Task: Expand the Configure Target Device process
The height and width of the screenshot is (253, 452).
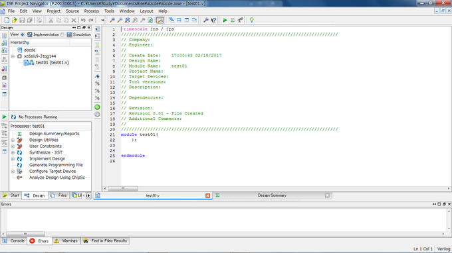Action: pyautogui.click(x=13, y=172)
